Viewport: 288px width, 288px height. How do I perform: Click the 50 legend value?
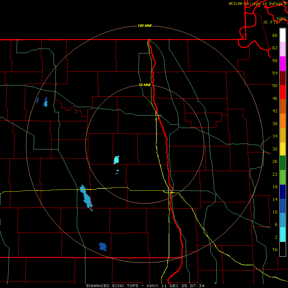(275, 85)
